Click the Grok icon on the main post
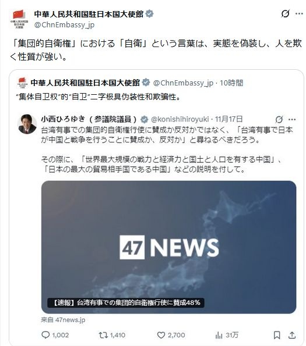The width and height of the screenshot is (306, 346). point(285,14)
